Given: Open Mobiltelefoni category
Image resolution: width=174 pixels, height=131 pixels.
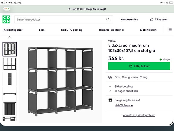Looking at the screenshot, I should (x=149, y=30).
